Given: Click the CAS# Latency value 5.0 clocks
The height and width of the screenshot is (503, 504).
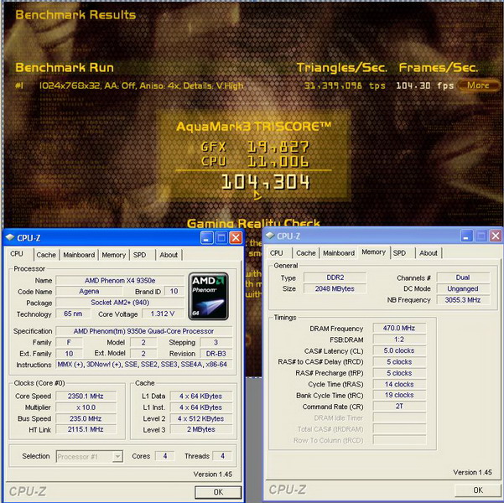Looking at the screenshot, I should pyautogui.click(x=399, y=350).
